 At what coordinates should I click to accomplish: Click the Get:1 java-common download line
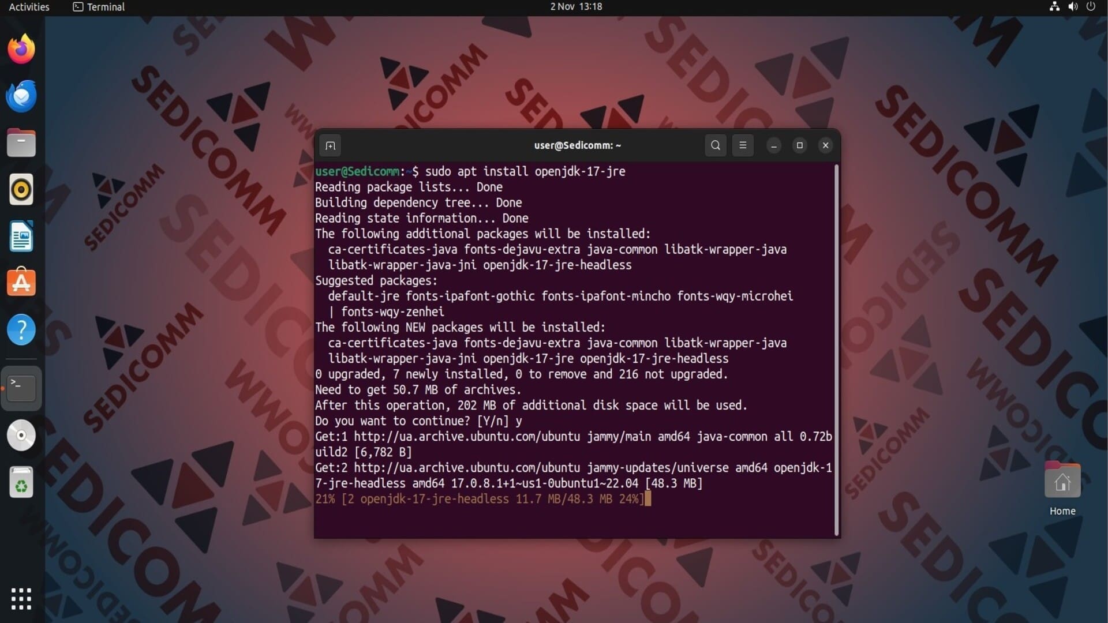[574, 444]
